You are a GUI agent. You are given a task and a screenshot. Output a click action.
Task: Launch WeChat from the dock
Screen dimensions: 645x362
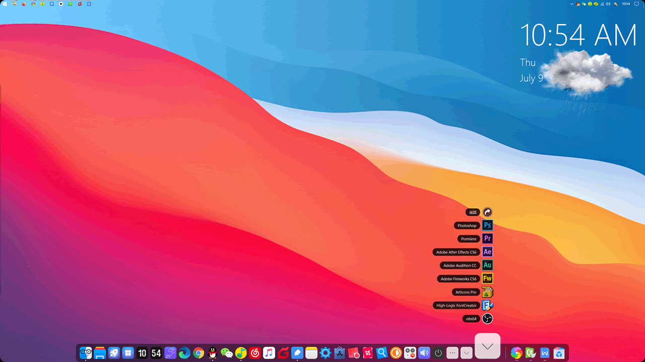click(227, 353)
